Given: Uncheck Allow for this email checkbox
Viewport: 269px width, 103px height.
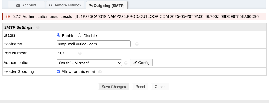Looking at the screenshot, I should click(58, 71).
